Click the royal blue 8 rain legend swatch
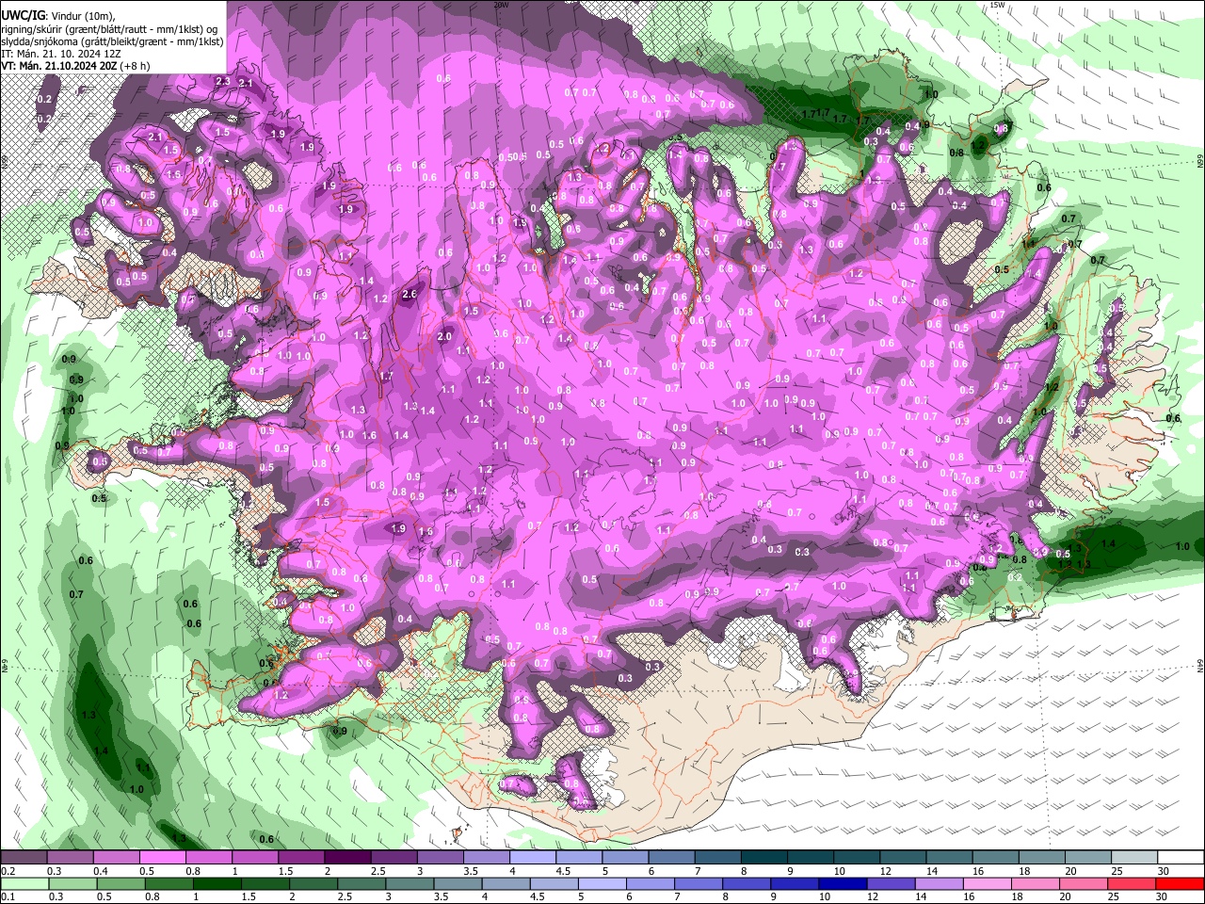This screenshot has width=1205, height=904. 746,883
